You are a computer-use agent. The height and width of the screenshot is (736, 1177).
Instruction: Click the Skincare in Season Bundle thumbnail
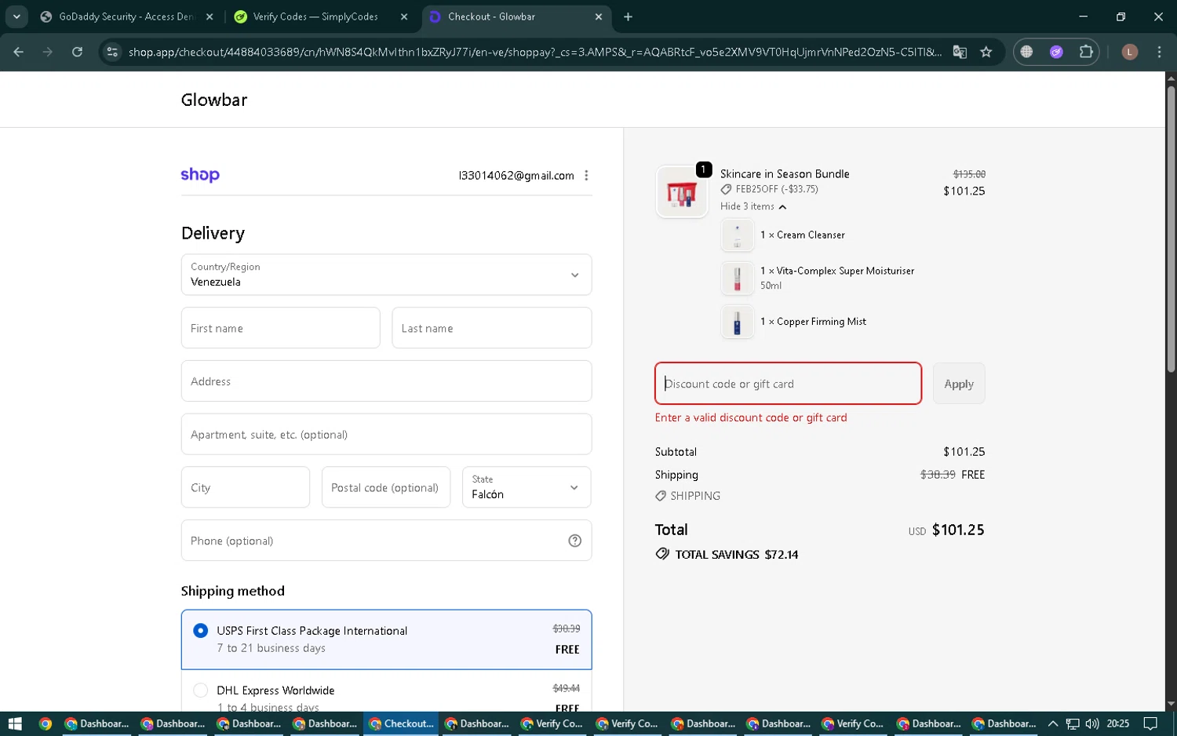(682, 191)
